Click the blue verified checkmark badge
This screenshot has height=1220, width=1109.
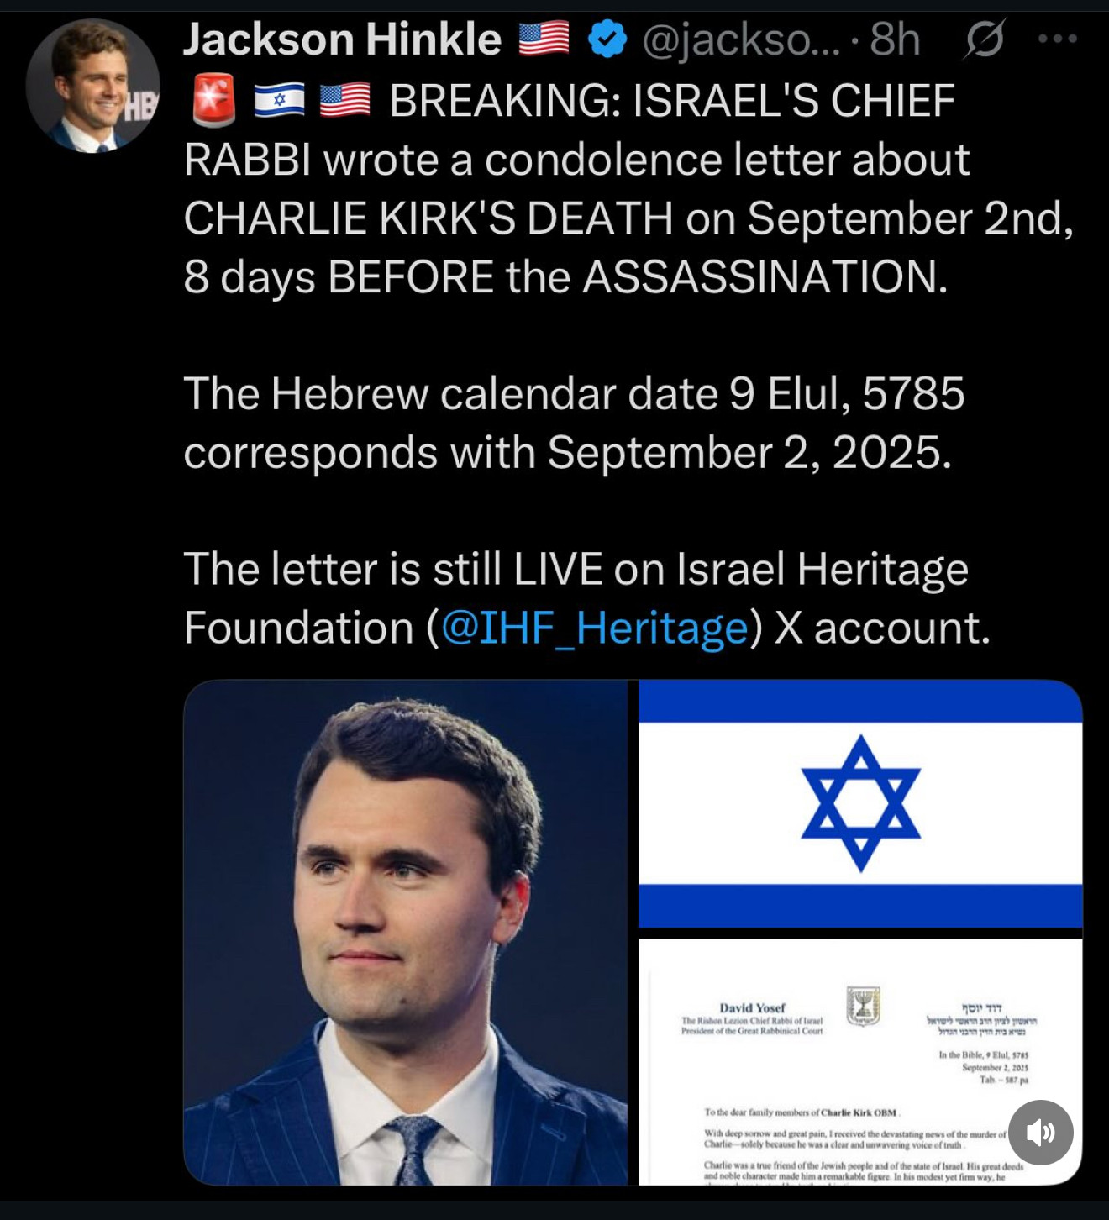607,39
